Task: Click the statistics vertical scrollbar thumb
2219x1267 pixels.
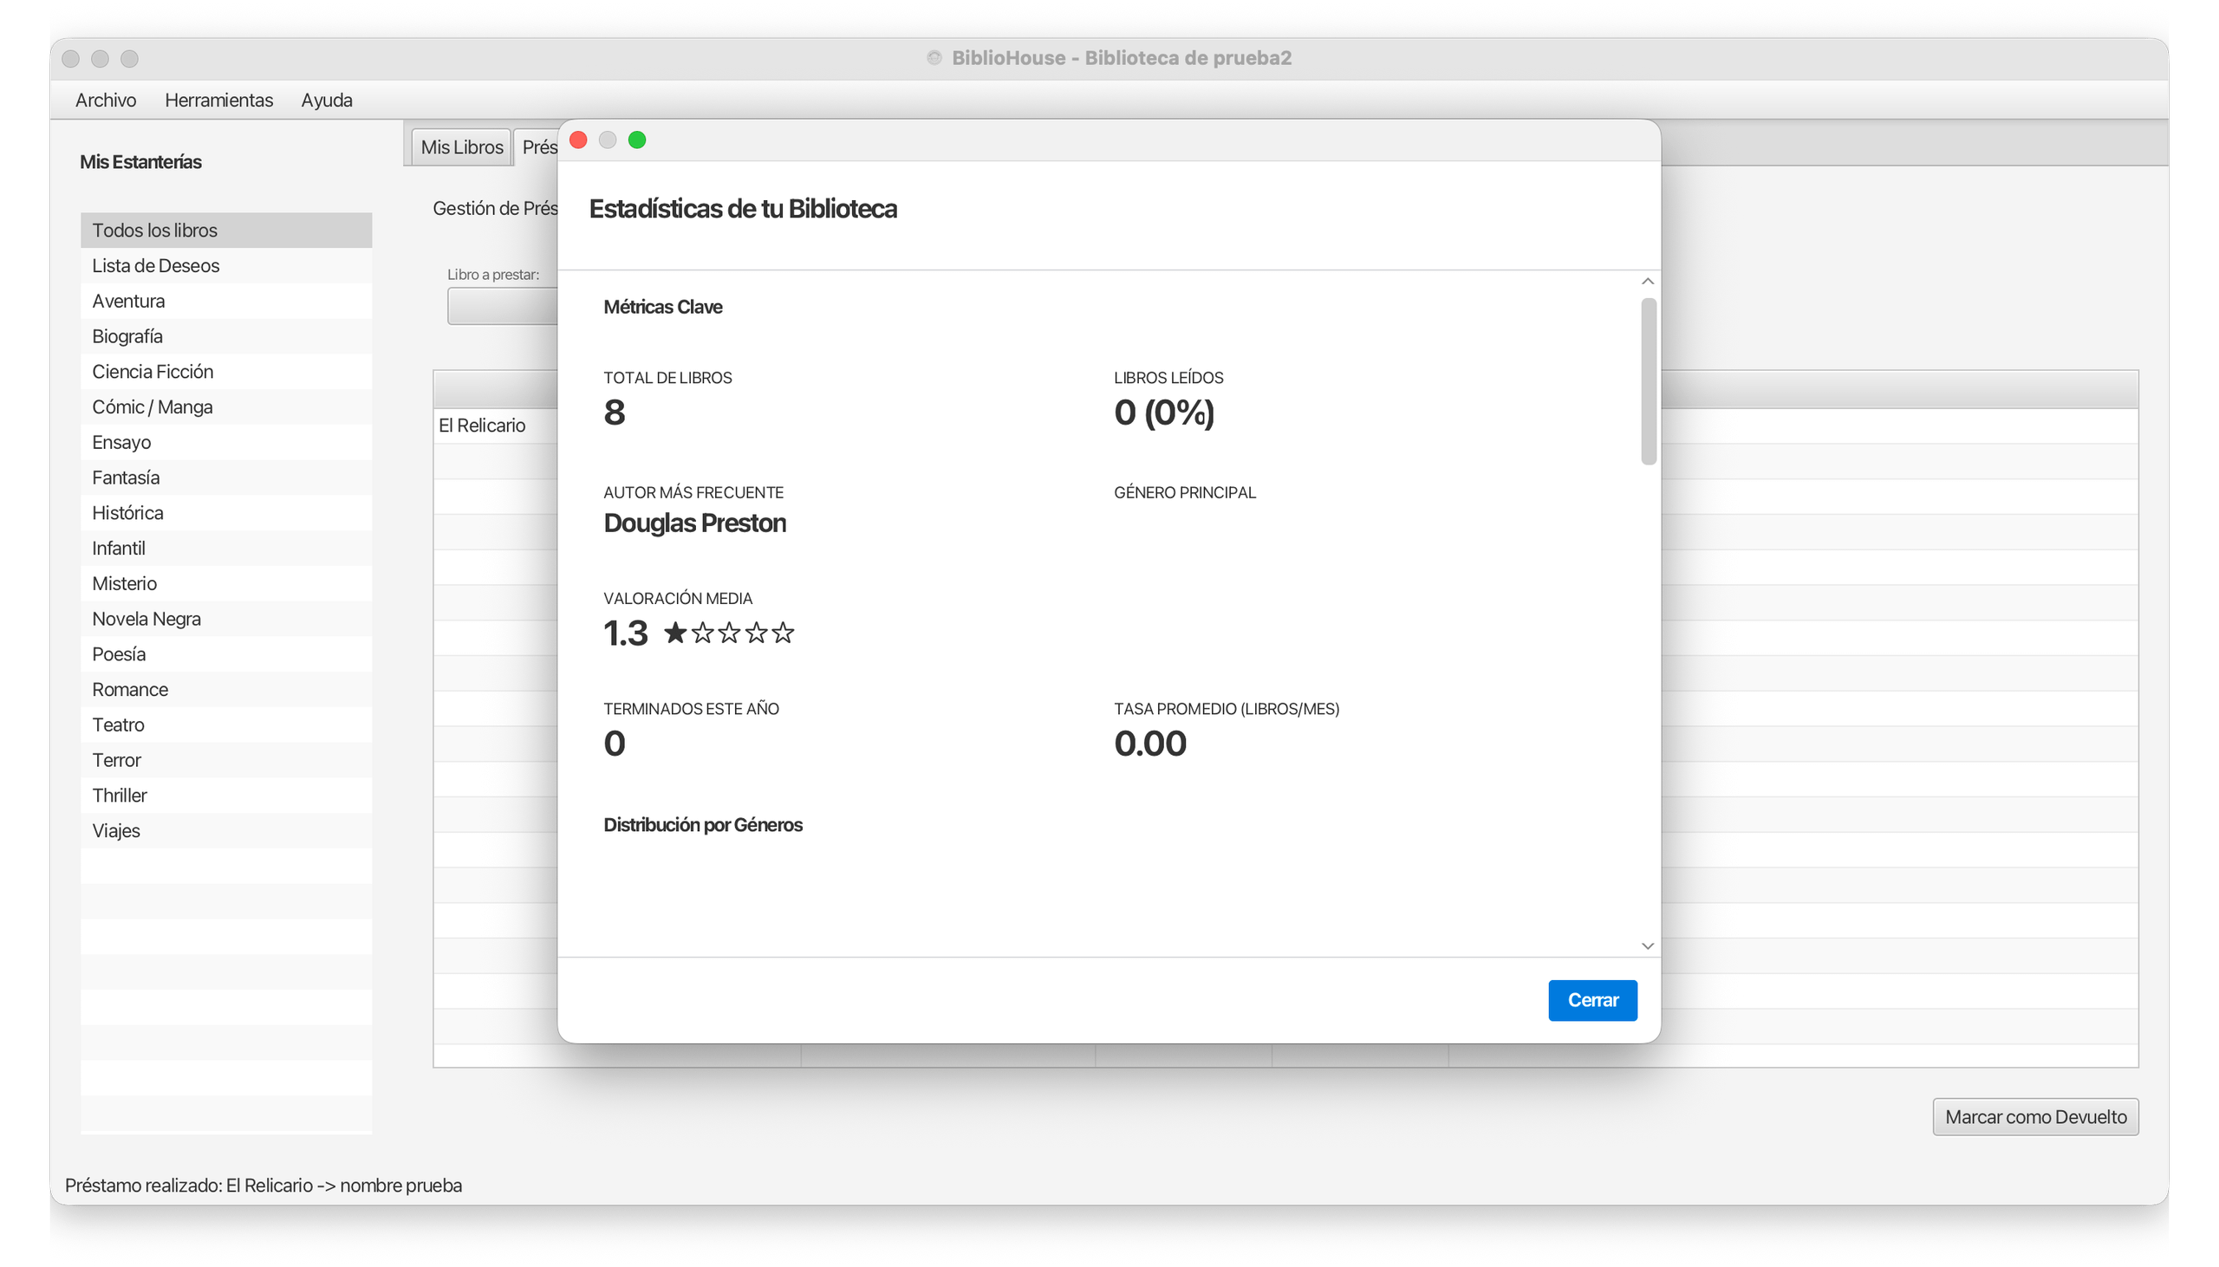Action: click(1648, 381)
